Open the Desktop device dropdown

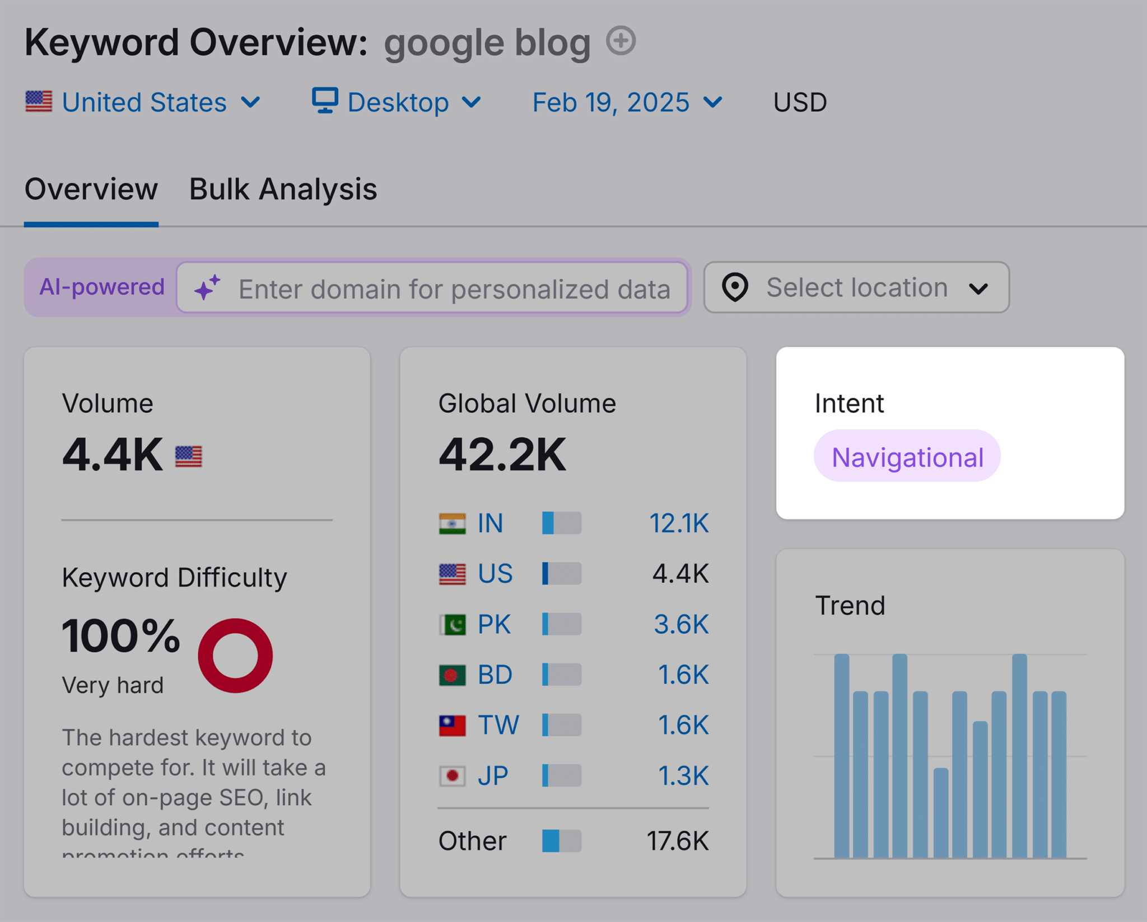click(397, 102)
